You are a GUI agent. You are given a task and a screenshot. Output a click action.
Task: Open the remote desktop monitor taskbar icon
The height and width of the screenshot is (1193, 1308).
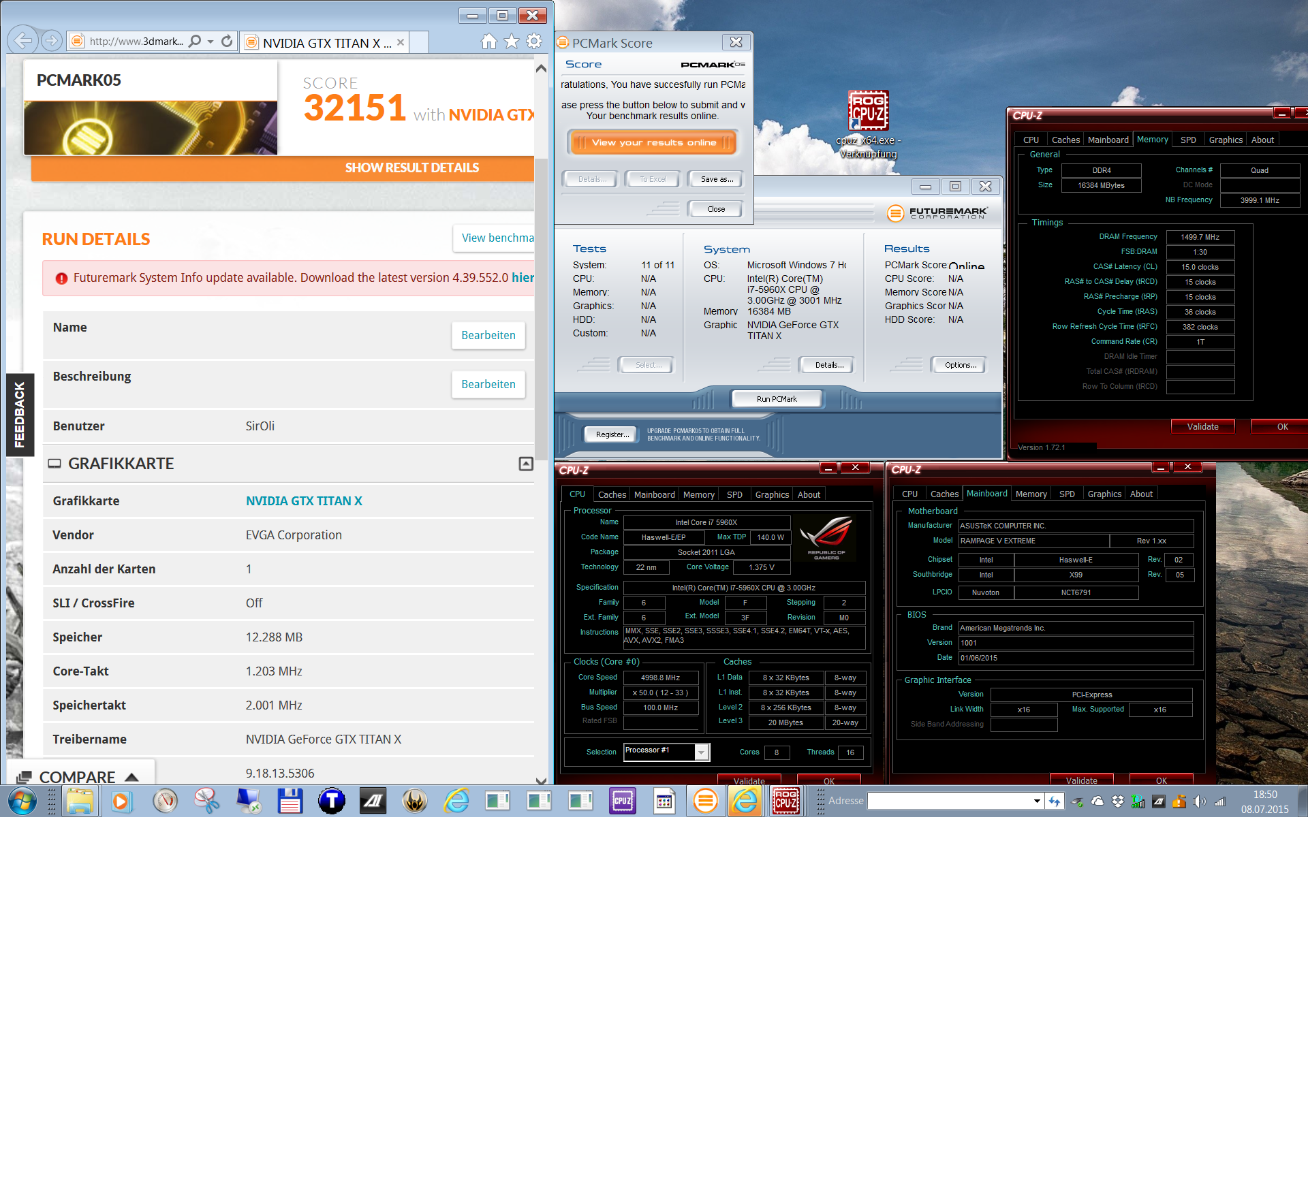point(248,801)
